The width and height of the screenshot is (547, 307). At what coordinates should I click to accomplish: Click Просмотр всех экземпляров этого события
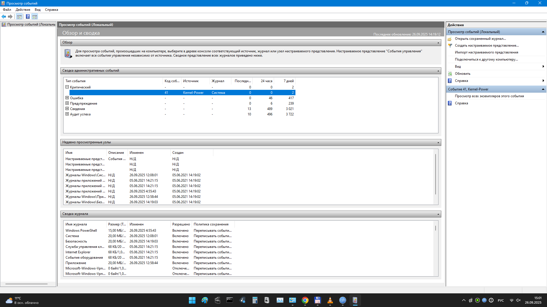(x=489, y=96)
